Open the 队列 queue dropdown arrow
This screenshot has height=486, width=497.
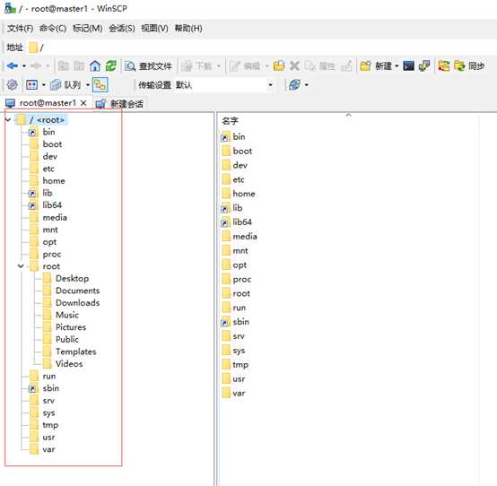coord(88,85)
